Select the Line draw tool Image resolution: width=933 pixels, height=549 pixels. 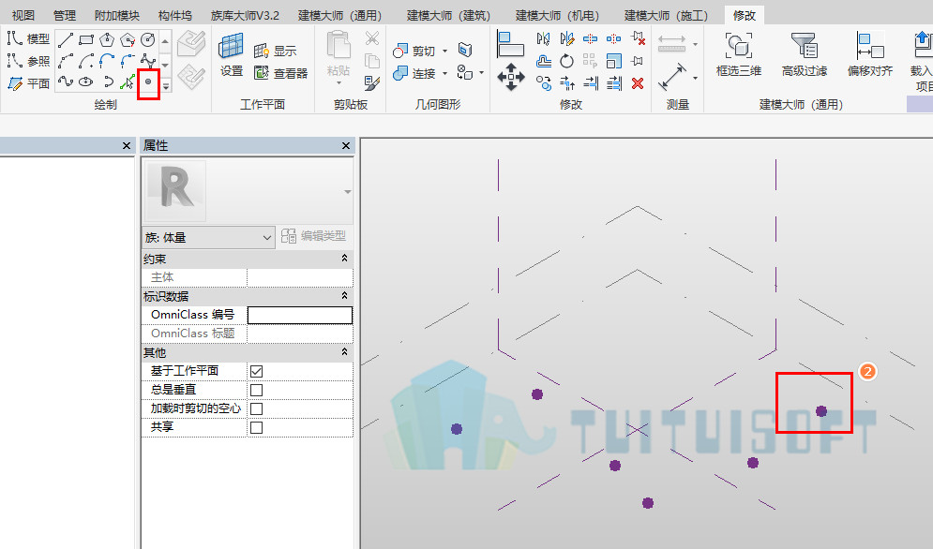pyautogui.click(x=66, y=40)
